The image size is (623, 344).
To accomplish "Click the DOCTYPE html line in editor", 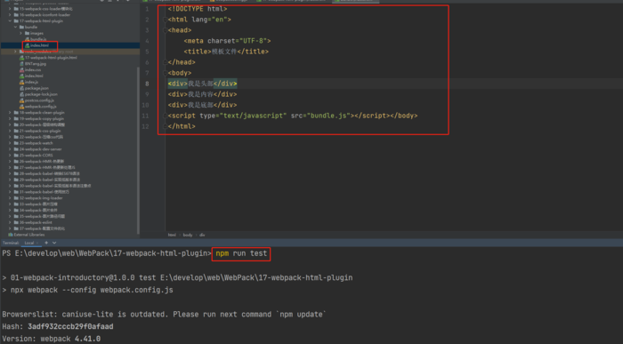I will pos(198,9).
